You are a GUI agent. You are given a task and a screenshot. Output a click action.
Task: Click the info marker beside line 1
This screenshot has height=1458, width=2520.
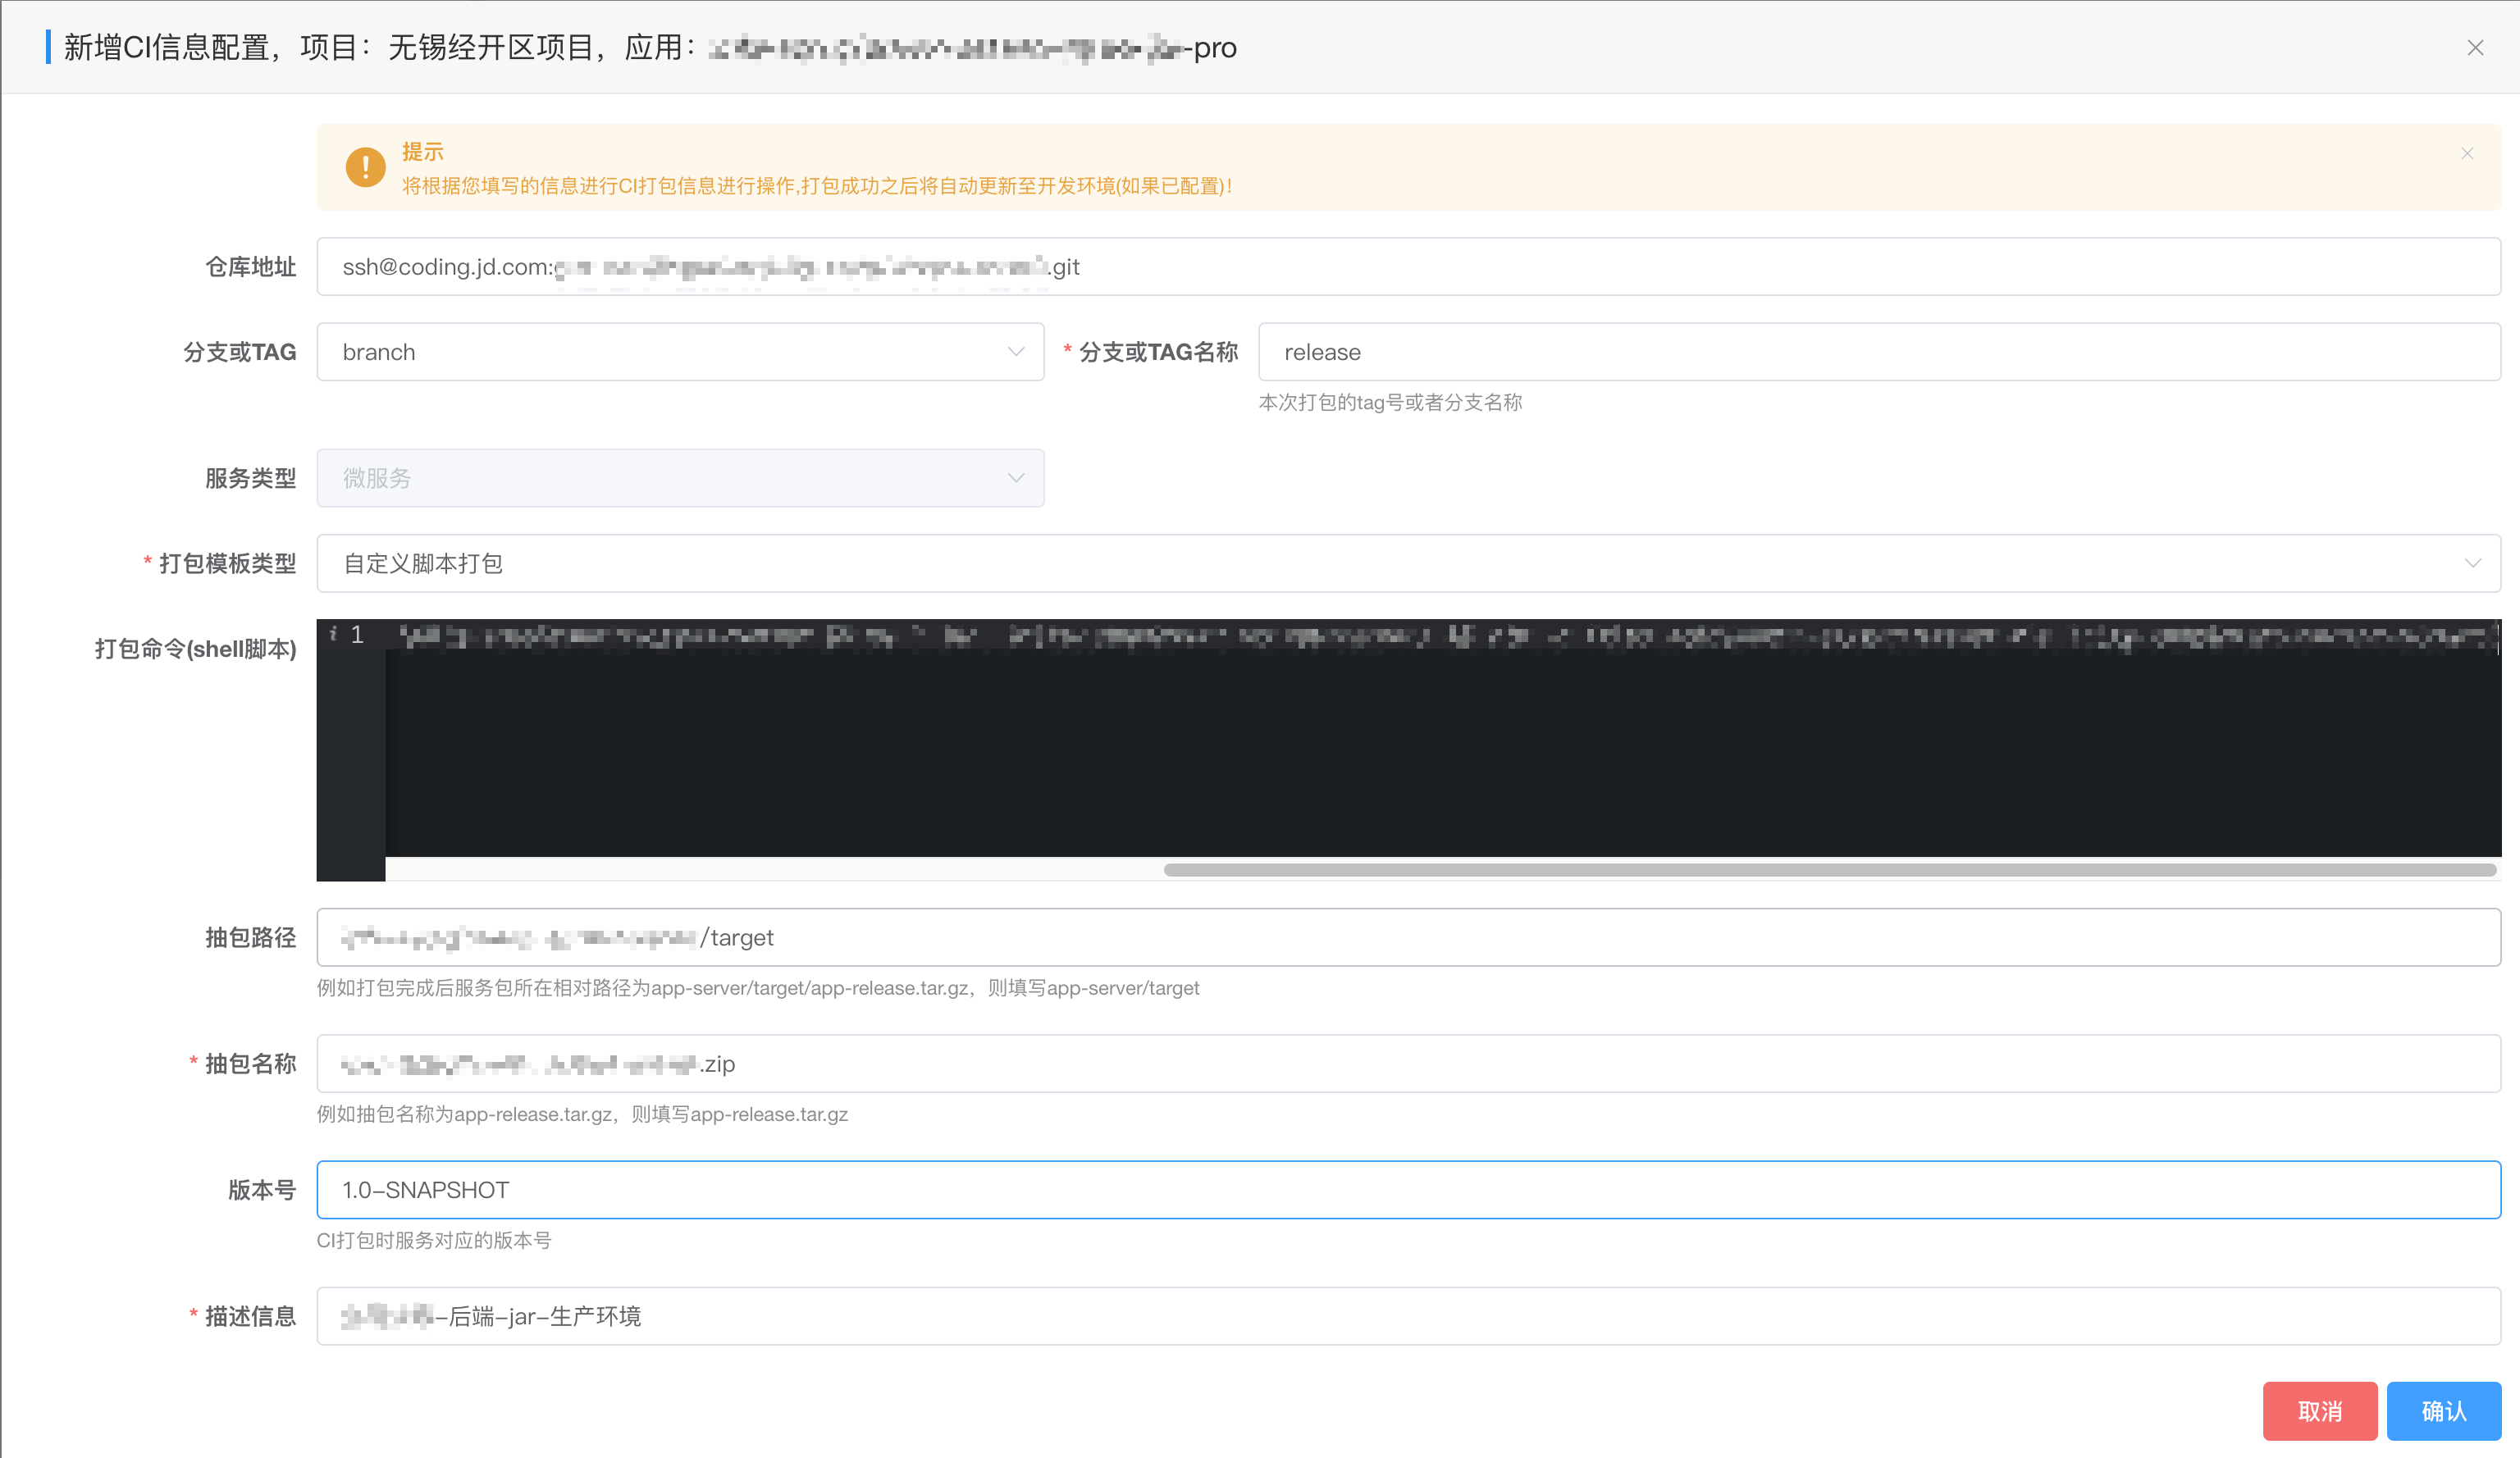333,634
